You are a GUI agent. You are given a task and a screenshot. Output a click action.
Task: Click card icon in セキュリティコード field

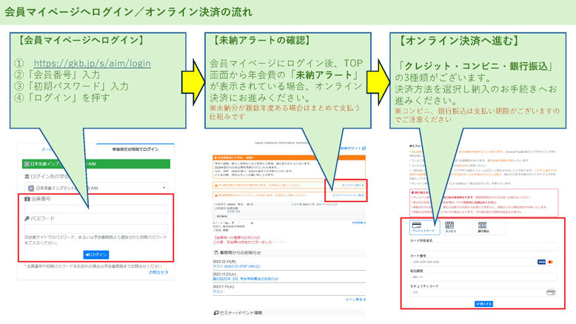tap(551, 292)
